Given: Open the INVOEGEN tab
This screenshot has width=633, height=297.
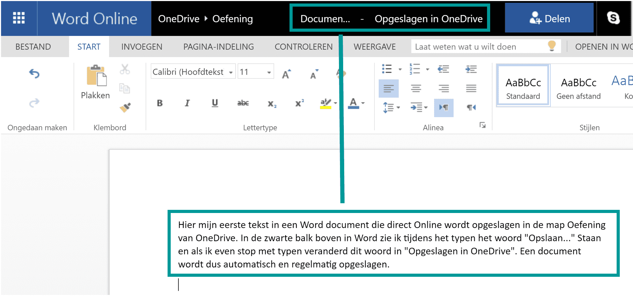Looking at the screenshot, I should tap(142, 47).
